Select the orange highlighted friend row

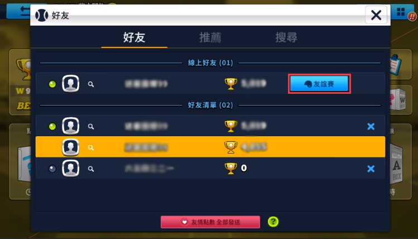(x=210, y=147)
